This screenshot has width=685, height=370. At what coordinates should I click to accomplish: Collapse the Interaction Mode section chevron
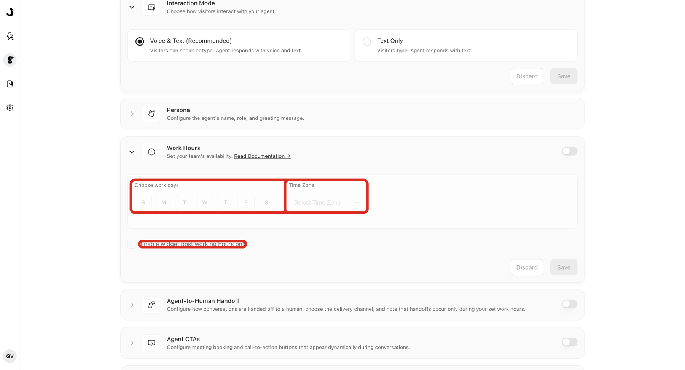(x=132, y=7)
